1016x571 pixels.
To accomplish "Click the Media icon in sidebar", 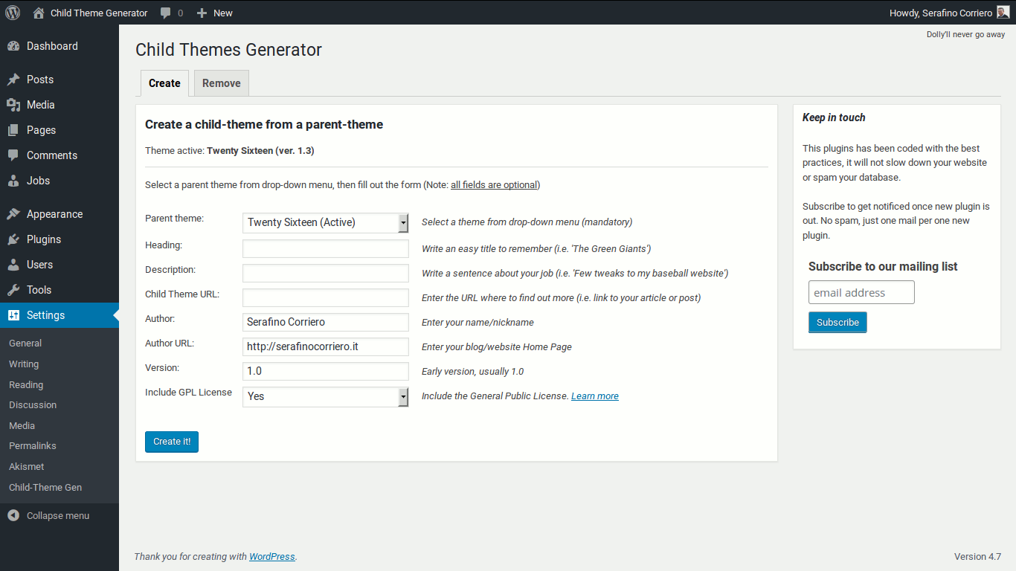I will tap(13, 105).
